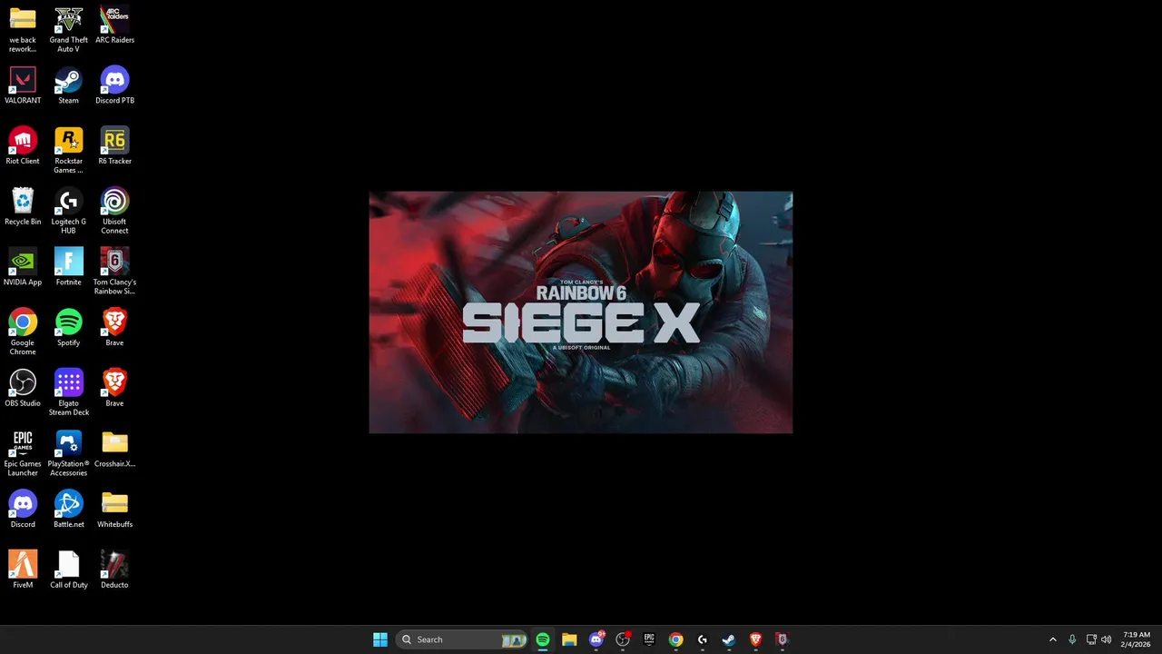Select the R6 Tracker desktop icon

(x=114, y=146)
